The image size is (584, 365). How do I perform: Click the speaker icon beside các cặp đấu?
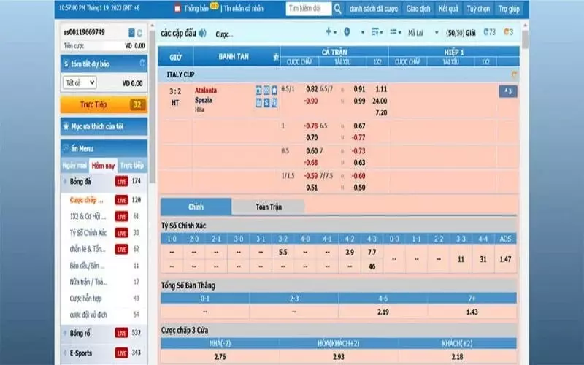click(x=202, y=33)
